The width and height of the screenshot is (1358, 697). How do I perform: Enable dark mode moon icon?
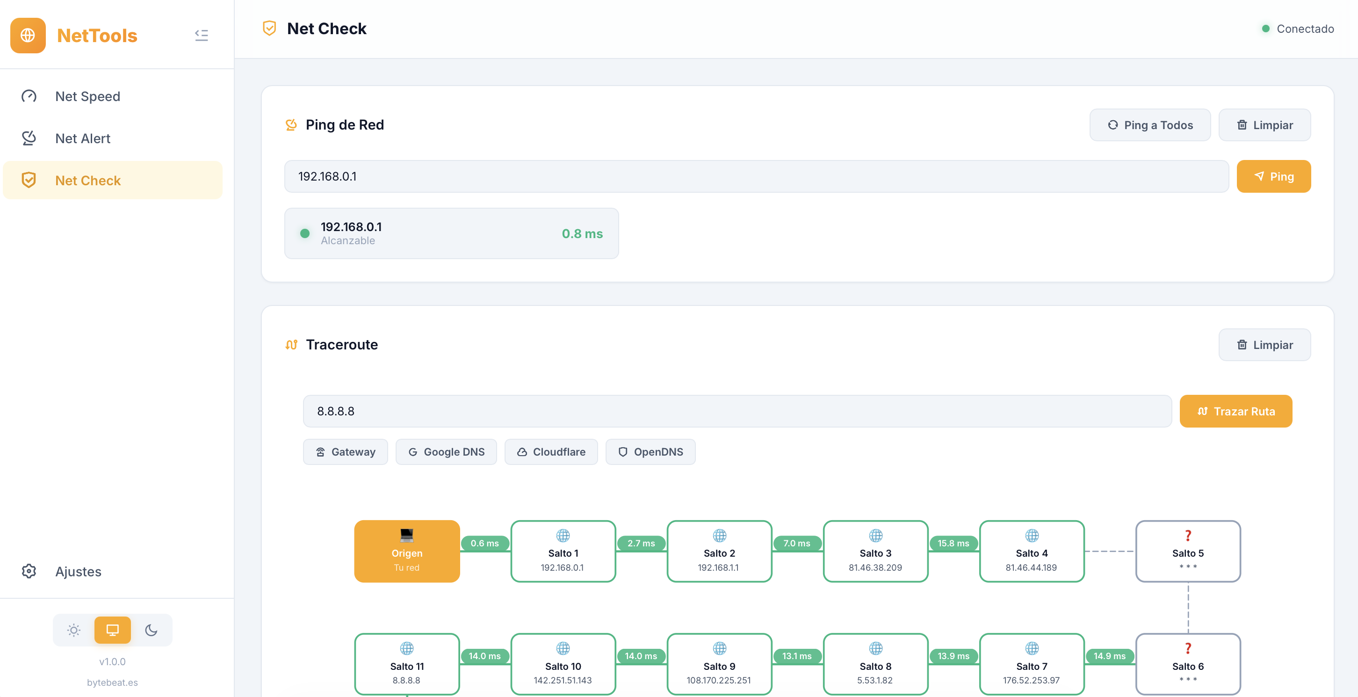tap(152, 630)
